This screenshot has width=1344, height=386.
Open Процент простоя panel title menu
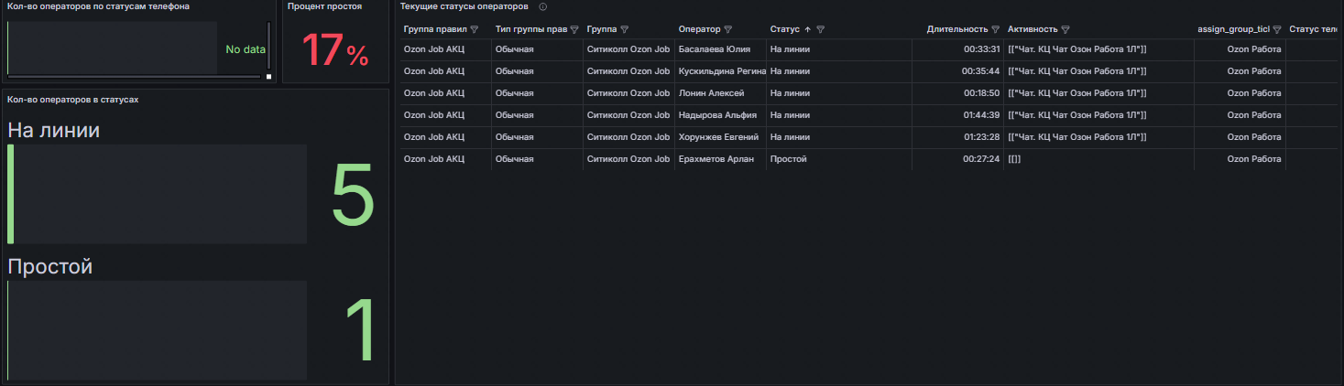[324, 6]
